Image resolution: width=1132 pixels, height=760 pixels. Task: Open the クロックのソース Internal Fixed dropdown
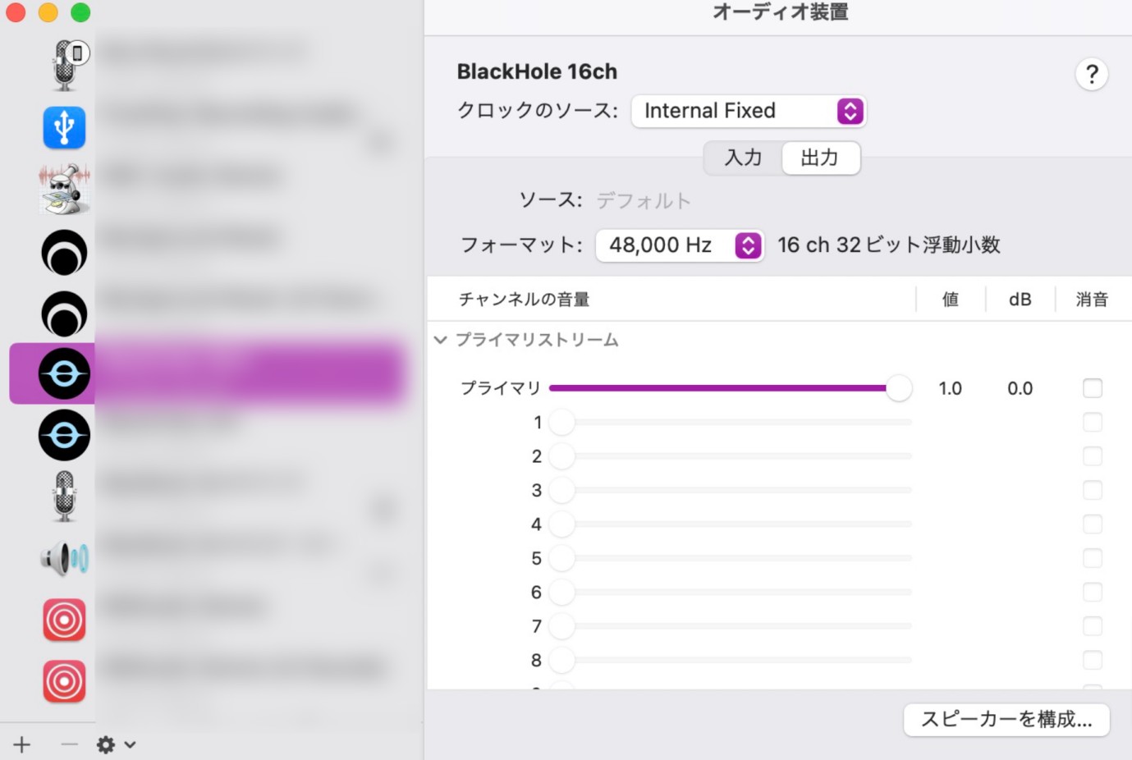click(749, 111)
